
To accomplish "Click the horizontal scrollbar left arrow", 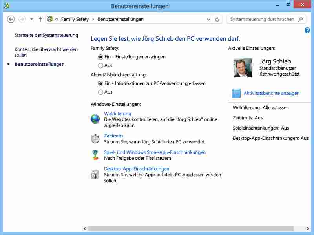I will pyautogui.click(x=85, y=228).
